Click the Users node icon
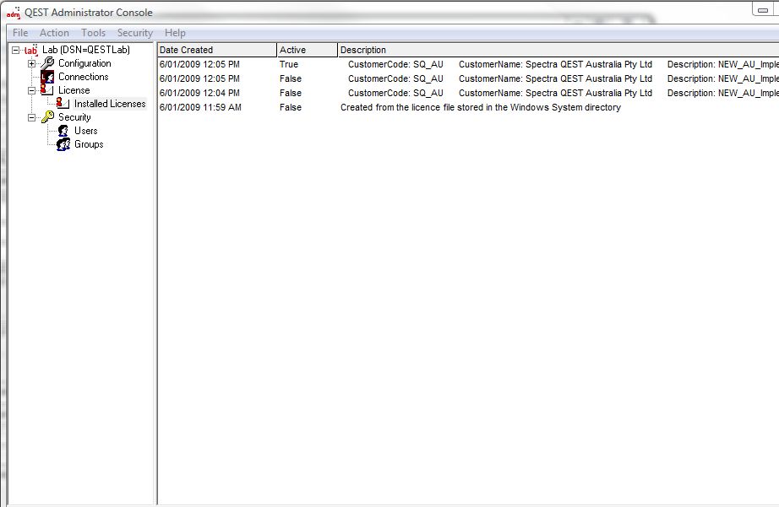This screenshot has width=779, height=507. point(63,131)
